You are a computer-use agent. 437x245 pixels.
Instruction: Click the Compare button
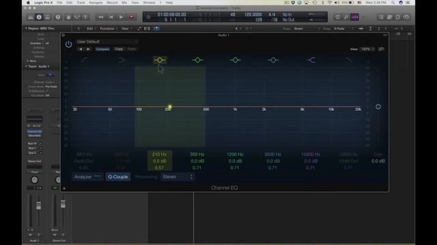tap(102, 49)
